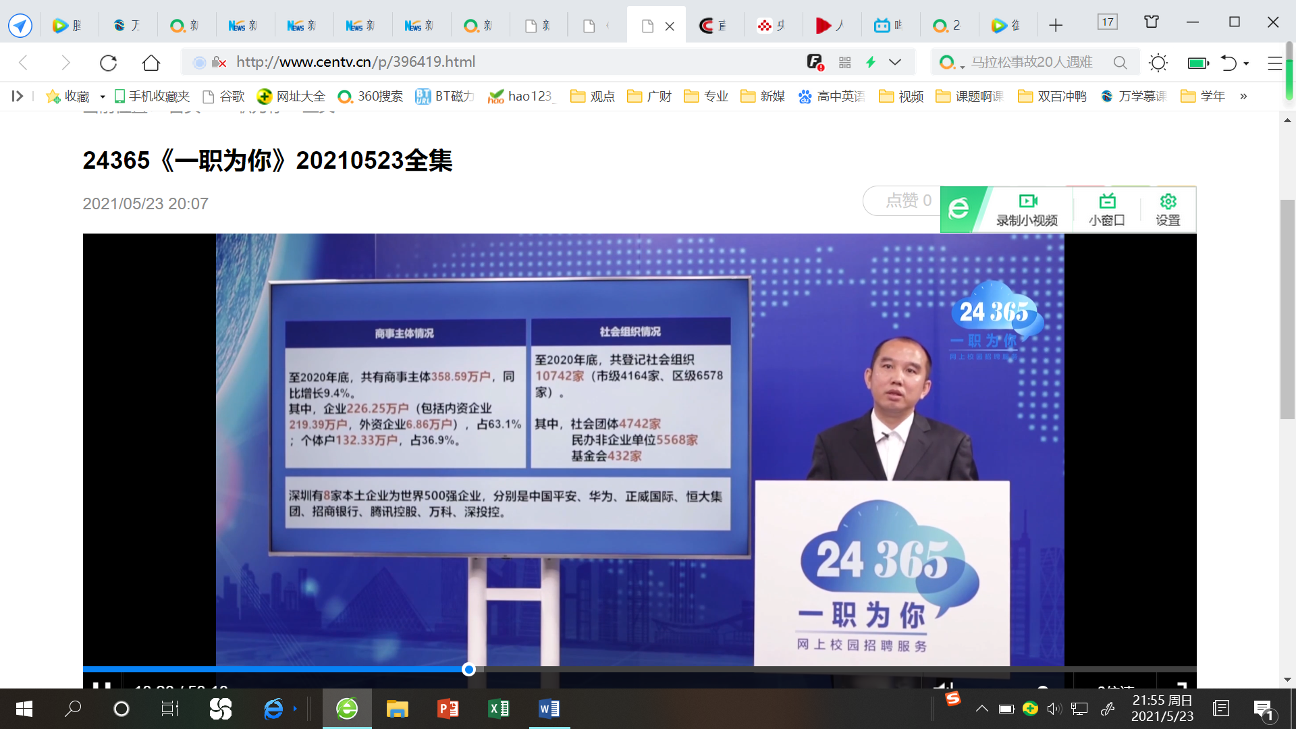Switch to the 360 tab labeled 2
This screenshot has width=1296, height=729.
947,26
